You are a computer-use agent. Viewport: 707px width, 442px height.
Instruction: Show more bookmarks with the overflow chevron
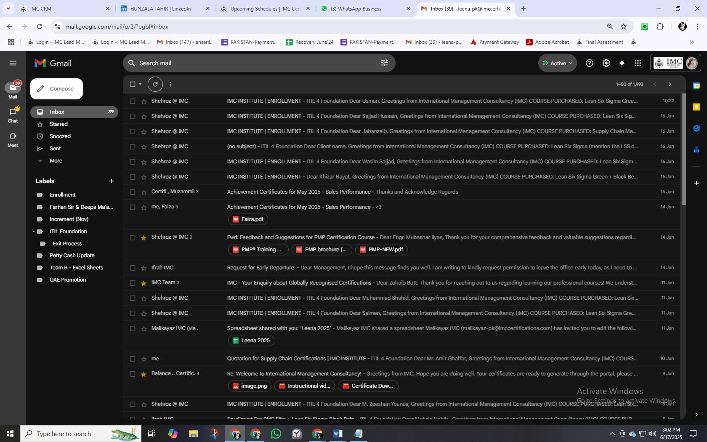point(691,42)
